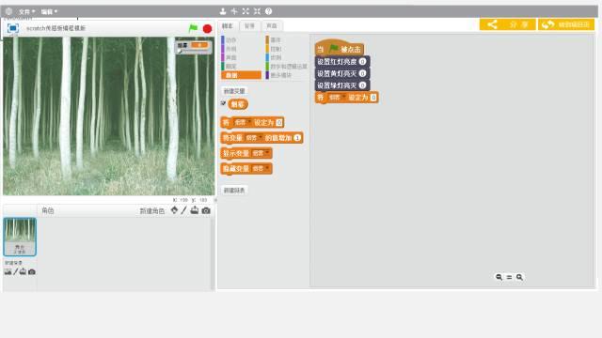Select the shrink sprite tool
This screenshot has height=338, width=602.
coord(257,11)
